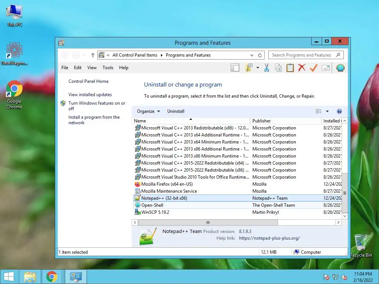Select Google Chrome desktop shortcut
The image size is (379, 284).
click(14, 95)
